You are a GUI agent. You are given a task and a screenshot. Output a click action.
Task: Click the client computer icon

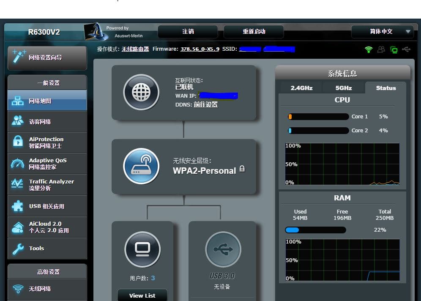click(x=142, y=249)
